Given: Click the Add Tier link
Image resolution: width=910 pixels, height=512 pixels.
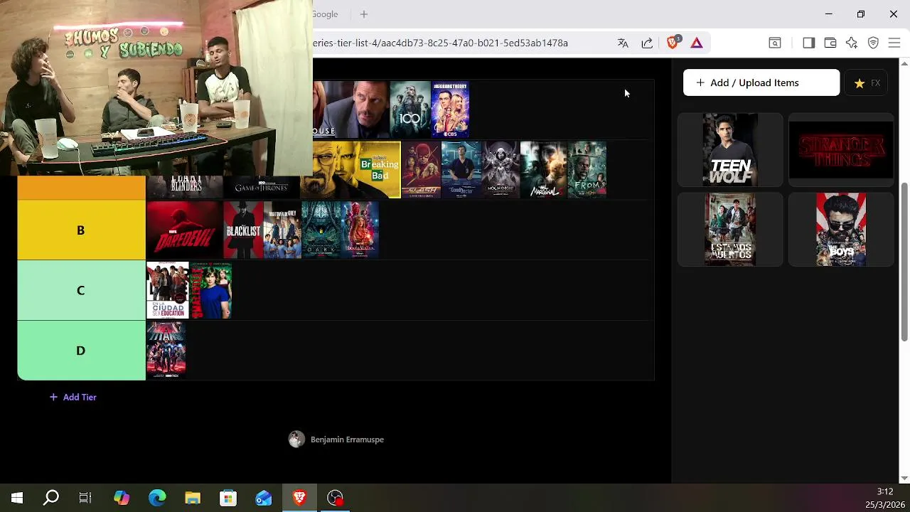Looking at the screenshot, I should tap(73, 397).
